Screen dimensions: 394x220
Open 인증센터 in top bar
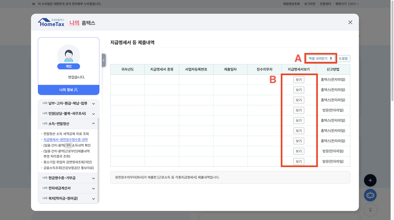pyautogui.click(x=325, y=4)
